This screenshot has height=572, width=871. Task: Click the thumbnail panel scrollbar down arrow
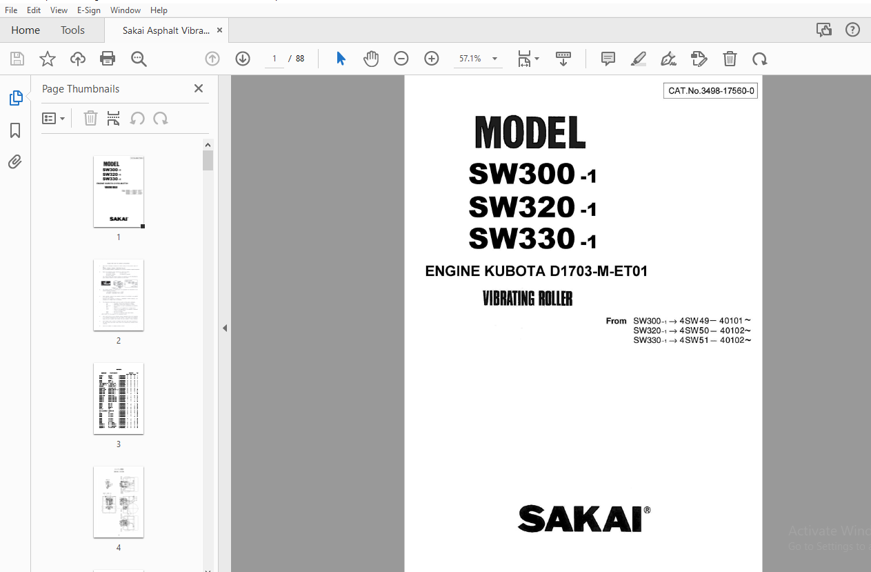coord(208,569)
